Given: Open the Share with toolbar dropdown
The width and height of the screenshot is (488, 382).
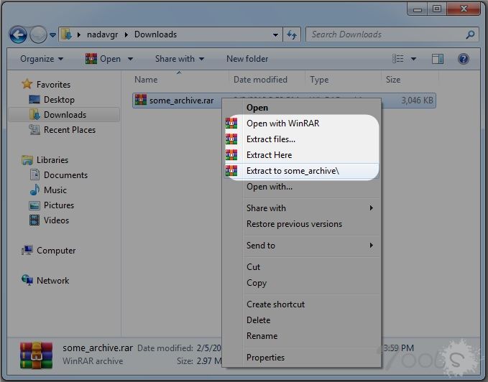Looking at the screenshot, I should coord(180,59).
